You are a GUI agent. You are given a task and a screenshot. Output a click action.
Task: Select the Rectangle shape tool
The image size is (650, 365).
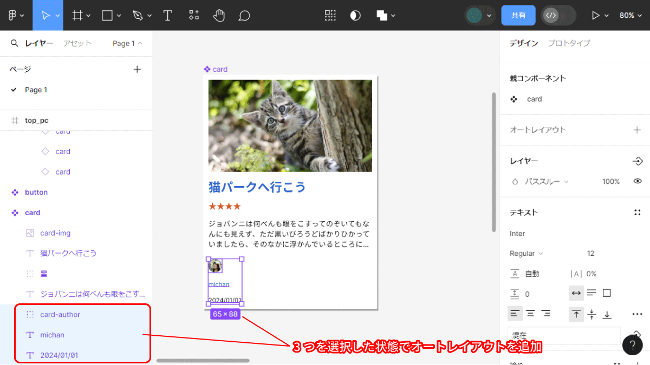pyautogui.click(x=107, y=16)
